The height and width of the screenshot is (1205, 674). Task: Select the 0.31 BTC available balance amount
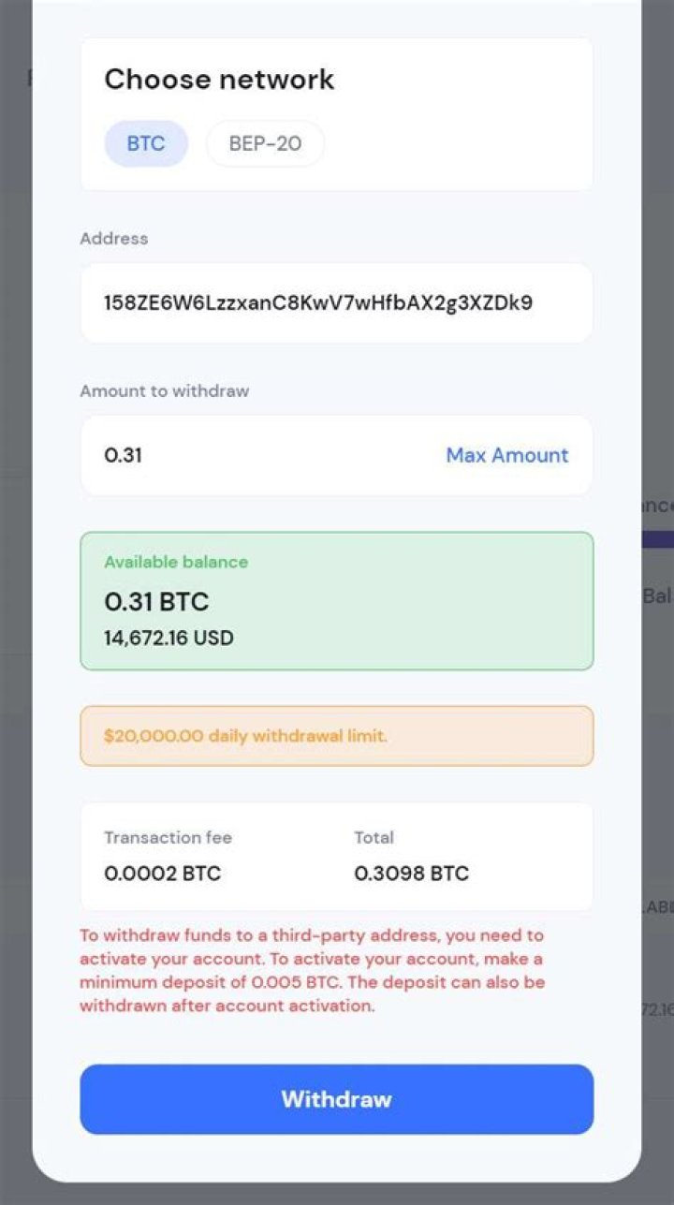coord(156,601)
